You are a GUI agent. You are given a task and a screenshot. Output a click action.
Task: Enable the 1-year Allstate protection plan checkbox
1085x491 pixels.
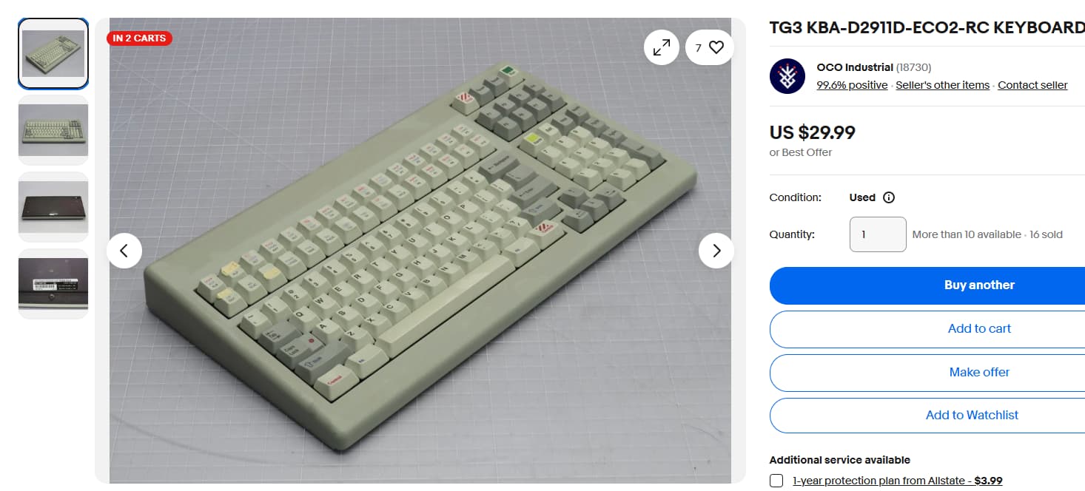point(776,481)
